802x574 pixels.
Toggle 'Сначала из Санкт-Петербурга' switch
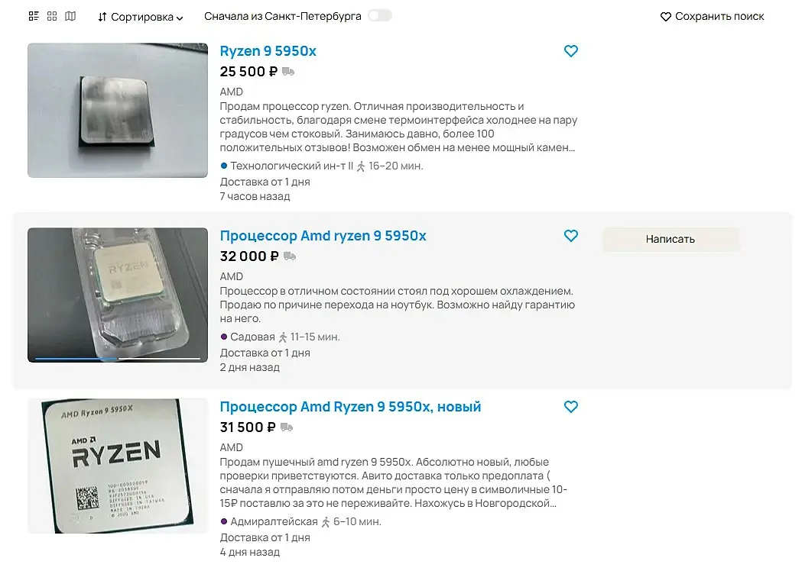coord(379,16)
